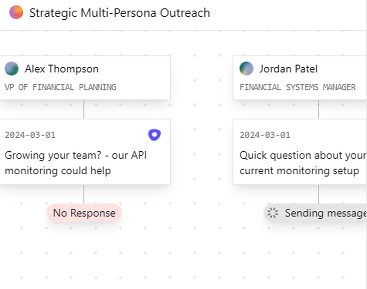
Task: Open the "Quick question about your" message
Action: [302, 163]
